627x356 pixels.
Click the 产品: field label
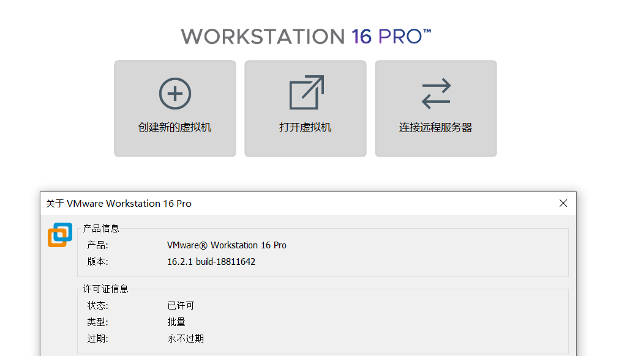click(97, 245)
